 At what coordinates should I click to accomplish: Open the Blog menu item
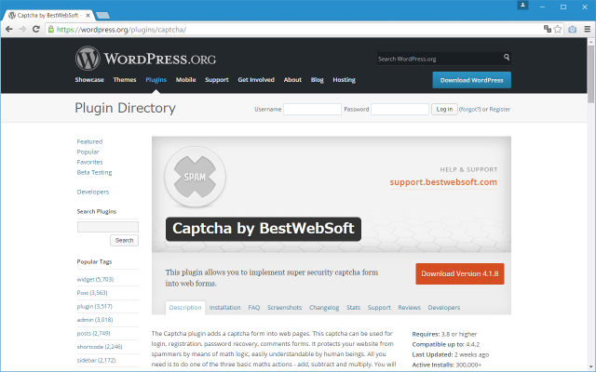coord(317,80)
